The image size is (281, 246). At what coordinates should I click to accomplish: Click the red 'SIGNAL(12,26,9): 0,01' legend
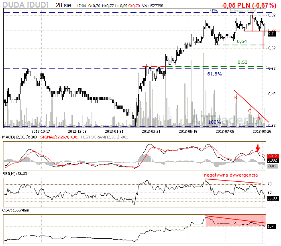coord(59,137)
